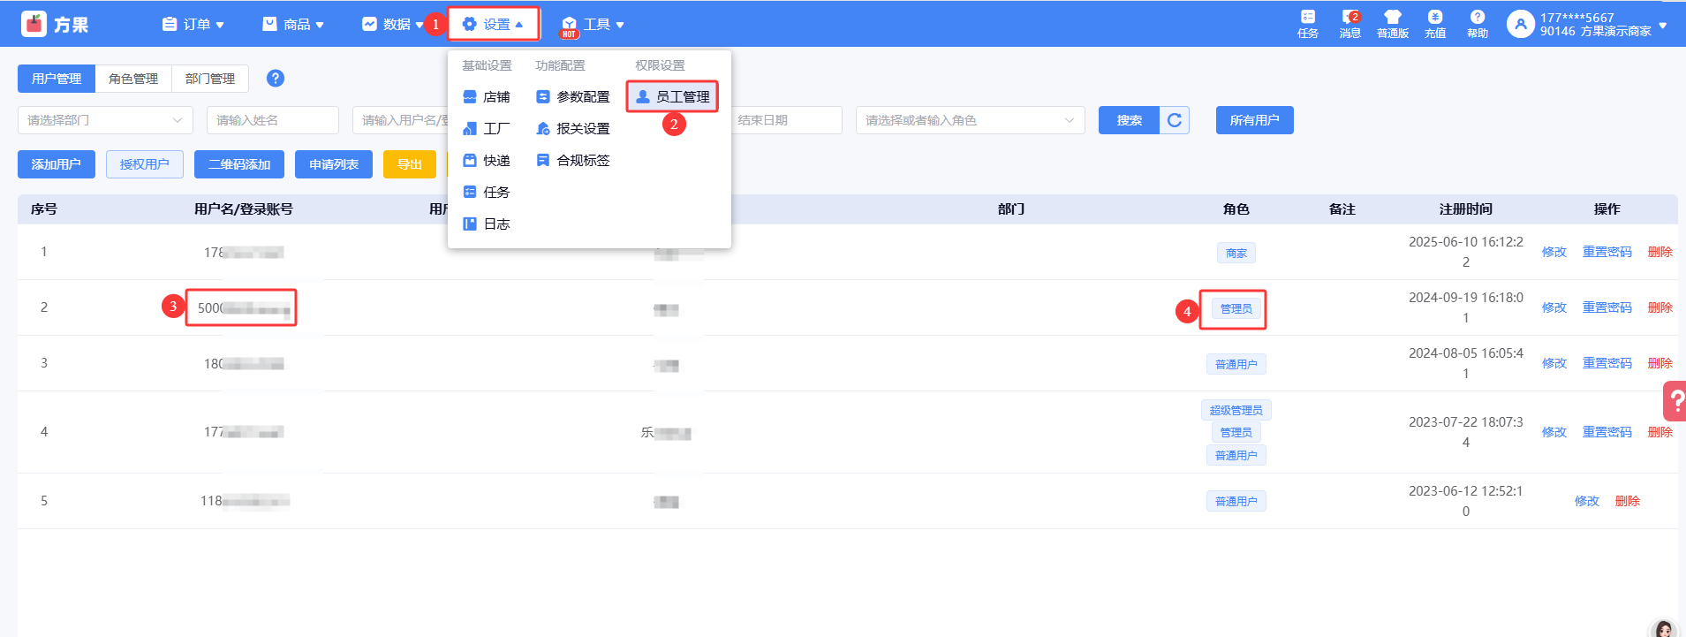Click the user avatar icon in the header
The width and height of the screenshot is (1686, 637).
1520,24
